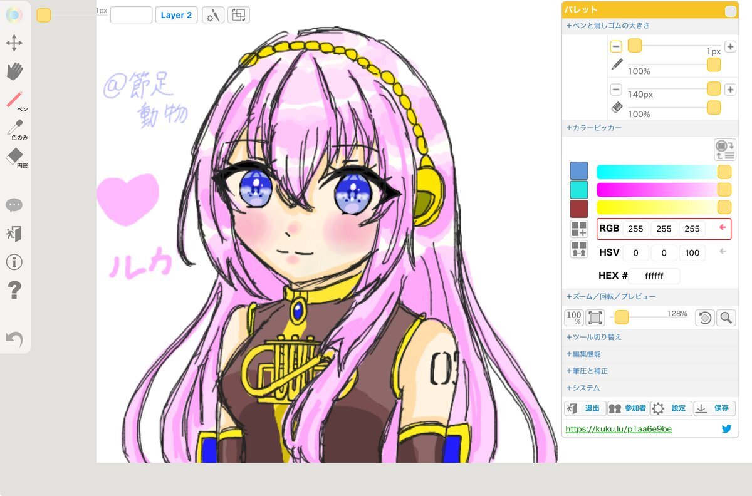Click the eraser opacity slider

point(674,108)
